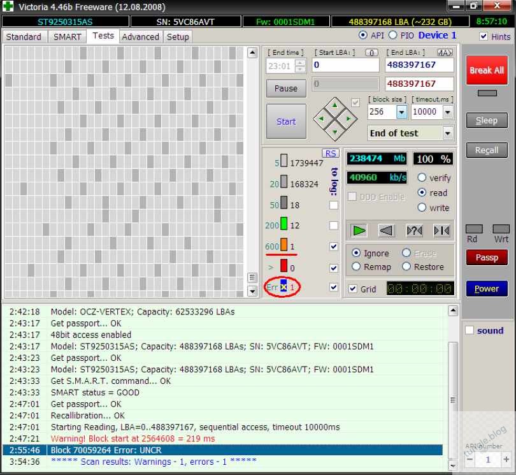
Task: Click the Rd indicator box
Action: pyautogui.click(x=474, y=229)
